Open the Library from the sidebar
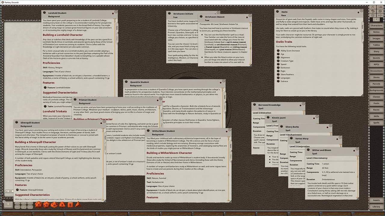 [x=376, y=206]
